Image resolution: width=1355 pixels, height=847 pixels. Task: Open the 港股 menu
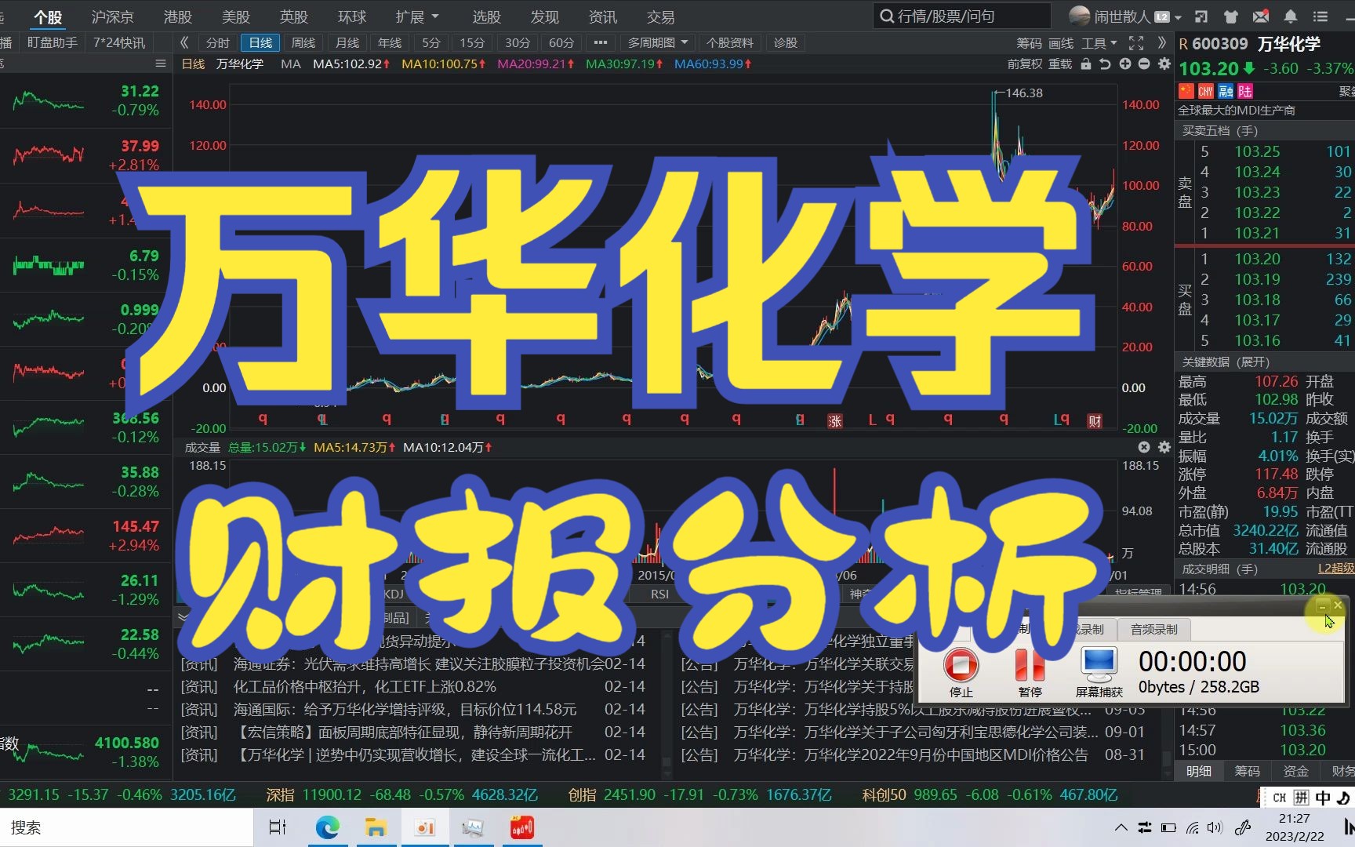(178, 16)
